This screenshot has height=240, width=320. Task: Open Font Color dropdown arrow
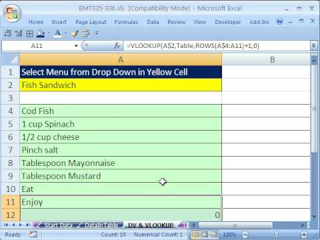pos(65,33)
